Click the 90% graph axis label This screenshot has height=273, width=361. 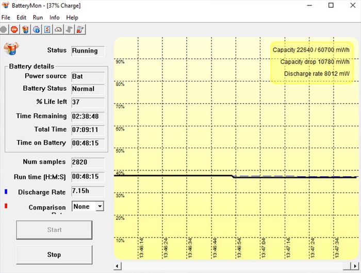(x=120, y=62)
